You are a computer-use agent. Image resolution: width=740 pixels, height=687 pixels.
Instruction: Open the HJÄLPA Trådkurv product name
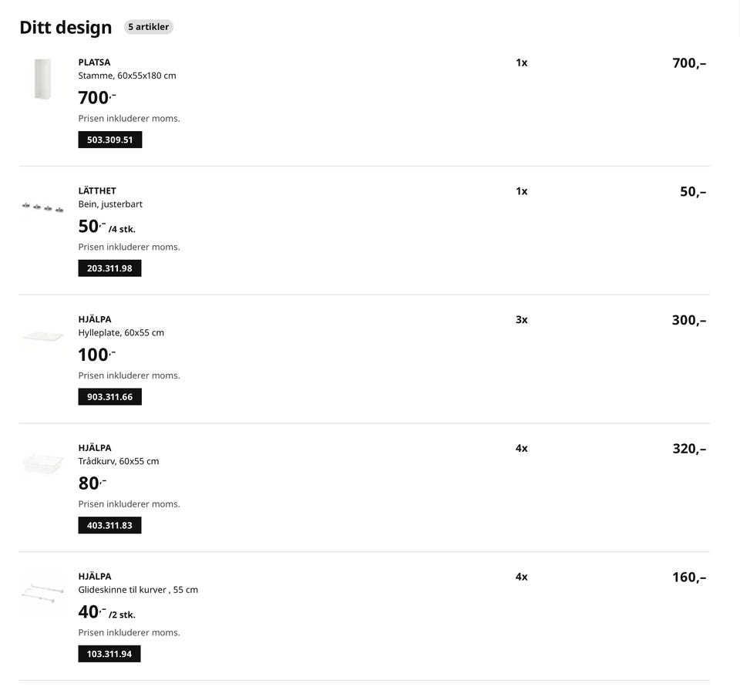(x=95, y=448)
